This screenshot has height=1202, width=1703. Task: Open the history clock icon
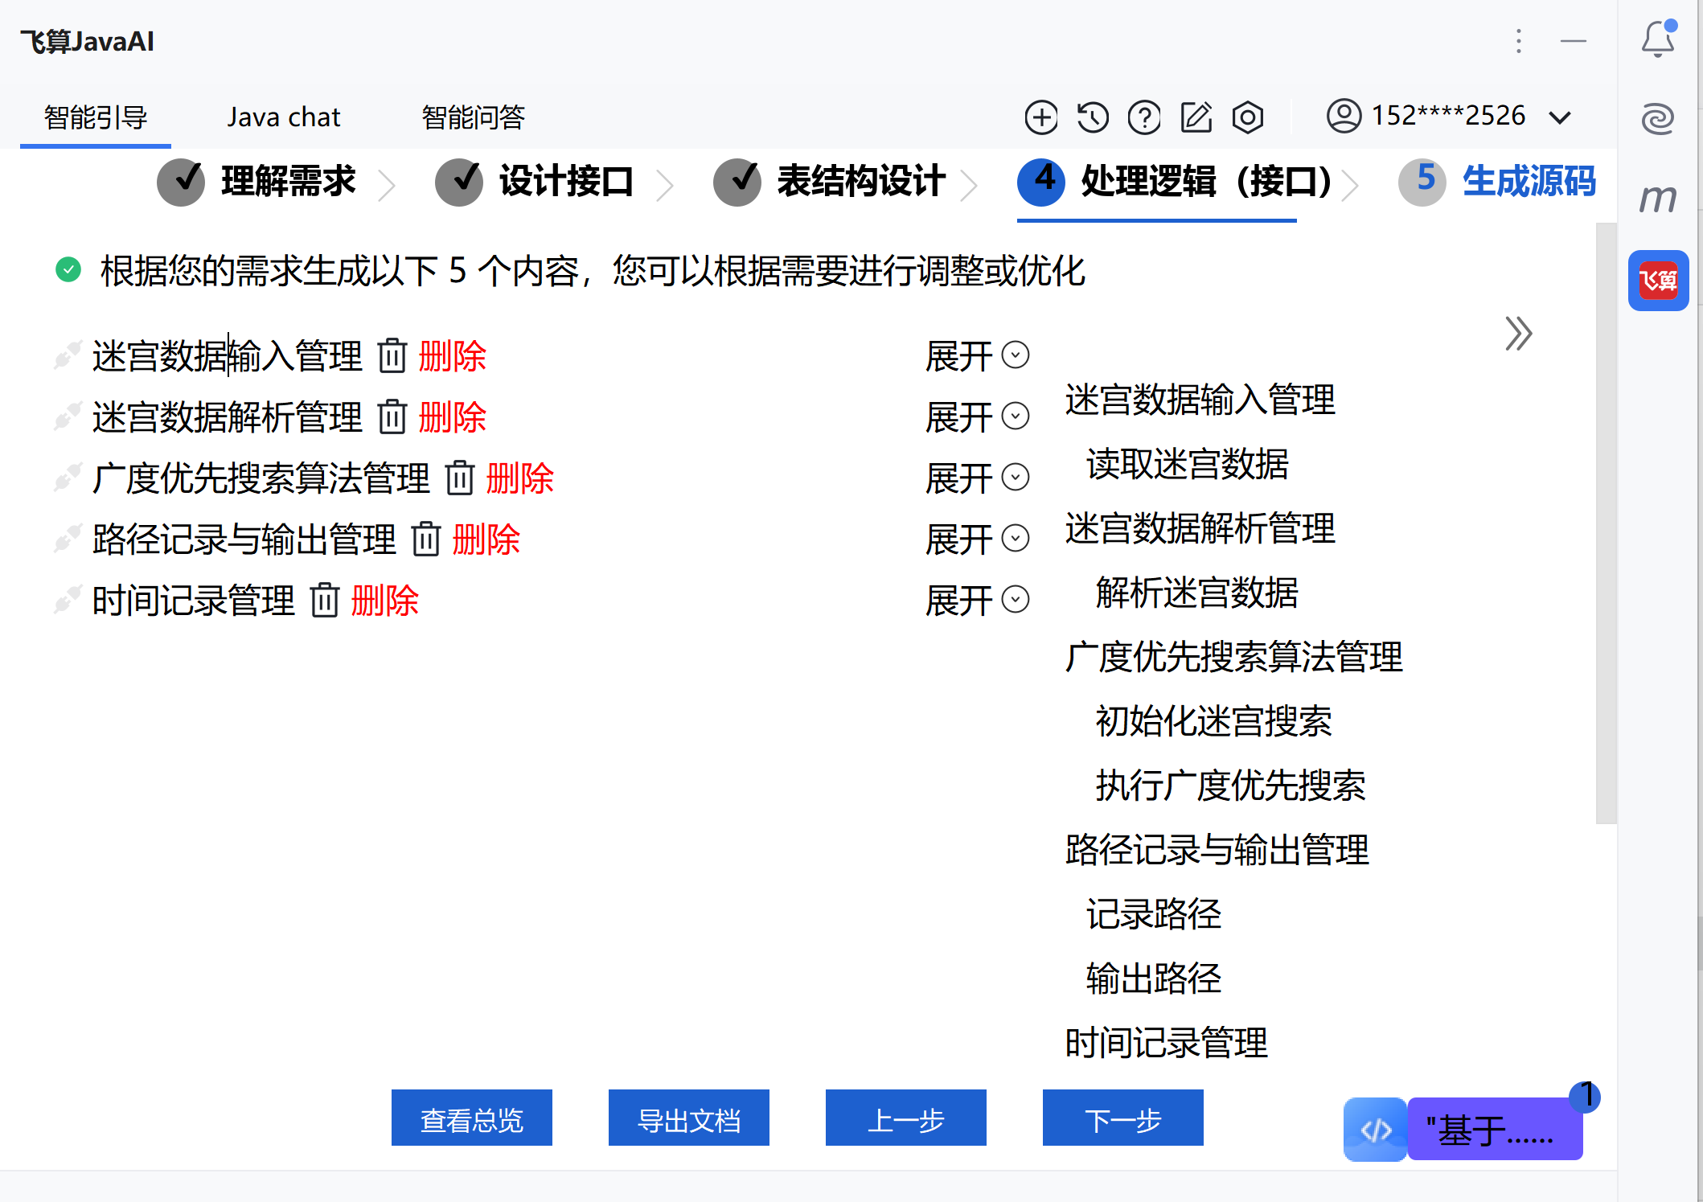(1093, 117)
